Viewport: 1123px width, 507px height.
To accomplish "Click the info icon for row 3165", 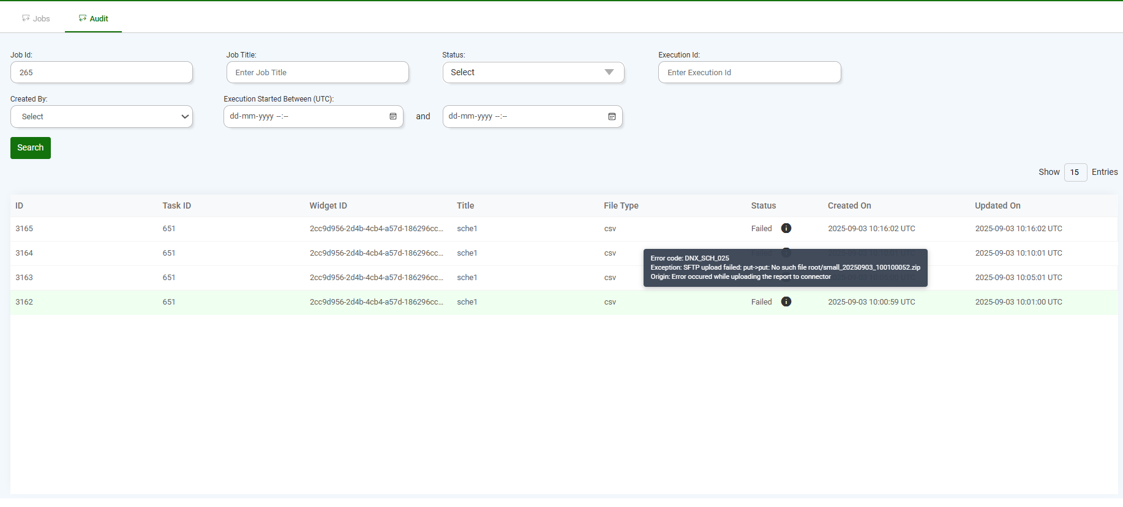I will (786, 228).
